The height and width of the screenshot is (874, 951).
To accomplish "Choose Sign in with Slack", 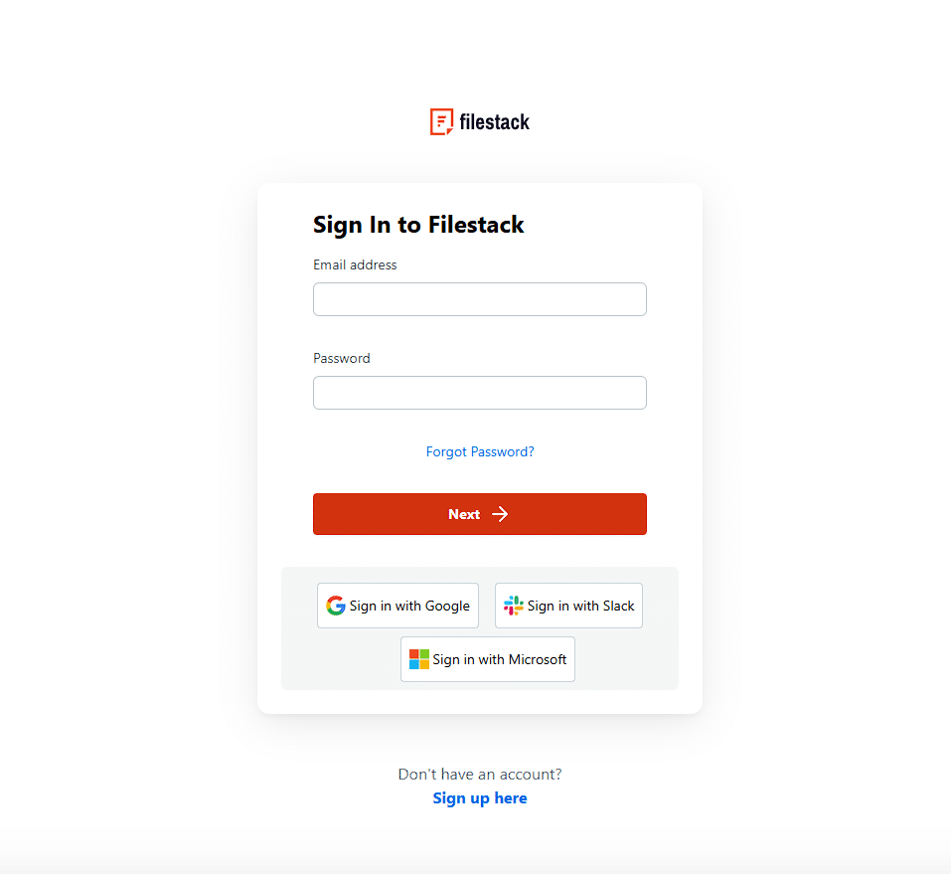I will coord(568,606).
